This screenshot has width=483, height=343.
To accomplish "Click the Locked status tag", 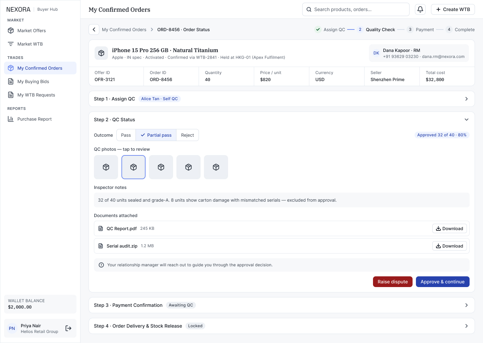I will point(195,326).
